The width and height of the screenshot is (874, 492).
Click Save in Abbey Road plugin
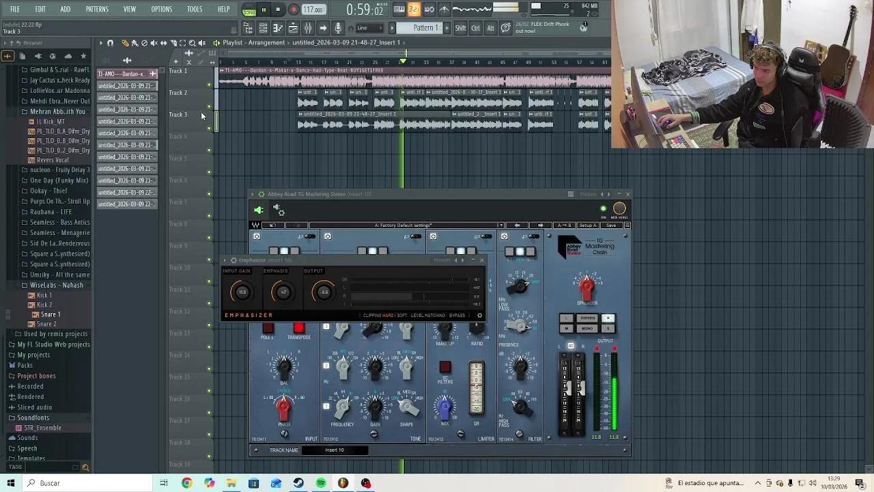pos(610,225)
